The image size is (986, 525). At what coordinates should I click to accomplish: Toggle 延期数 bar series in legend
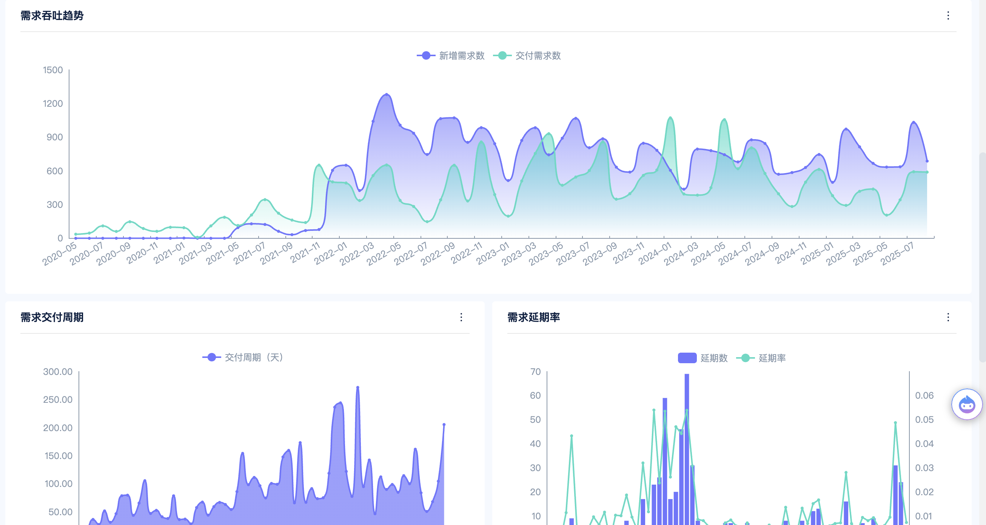tap(713, 358)
